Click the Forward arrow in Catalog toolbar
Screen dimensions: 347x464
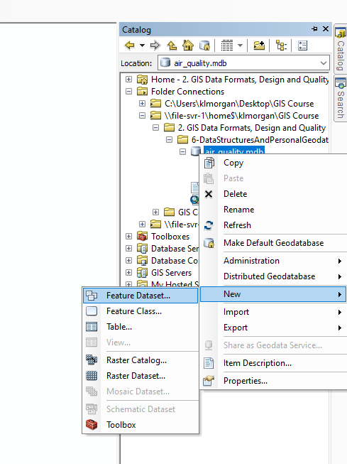155,45
